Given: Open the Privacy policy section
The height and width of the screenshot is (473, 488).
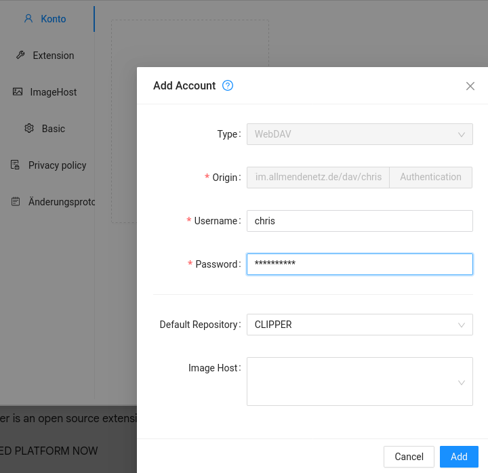Looking at the screenshot, I should (x=57, y=165).
